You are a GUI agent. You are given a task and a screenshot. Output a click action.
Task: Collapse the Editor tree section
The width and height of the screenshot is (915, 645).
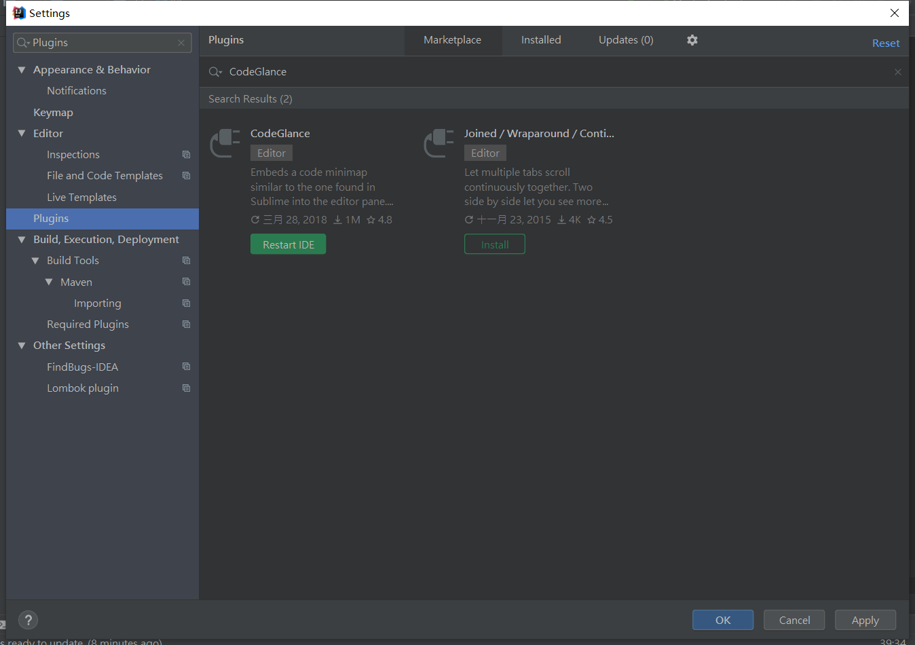tap(22, 134)
